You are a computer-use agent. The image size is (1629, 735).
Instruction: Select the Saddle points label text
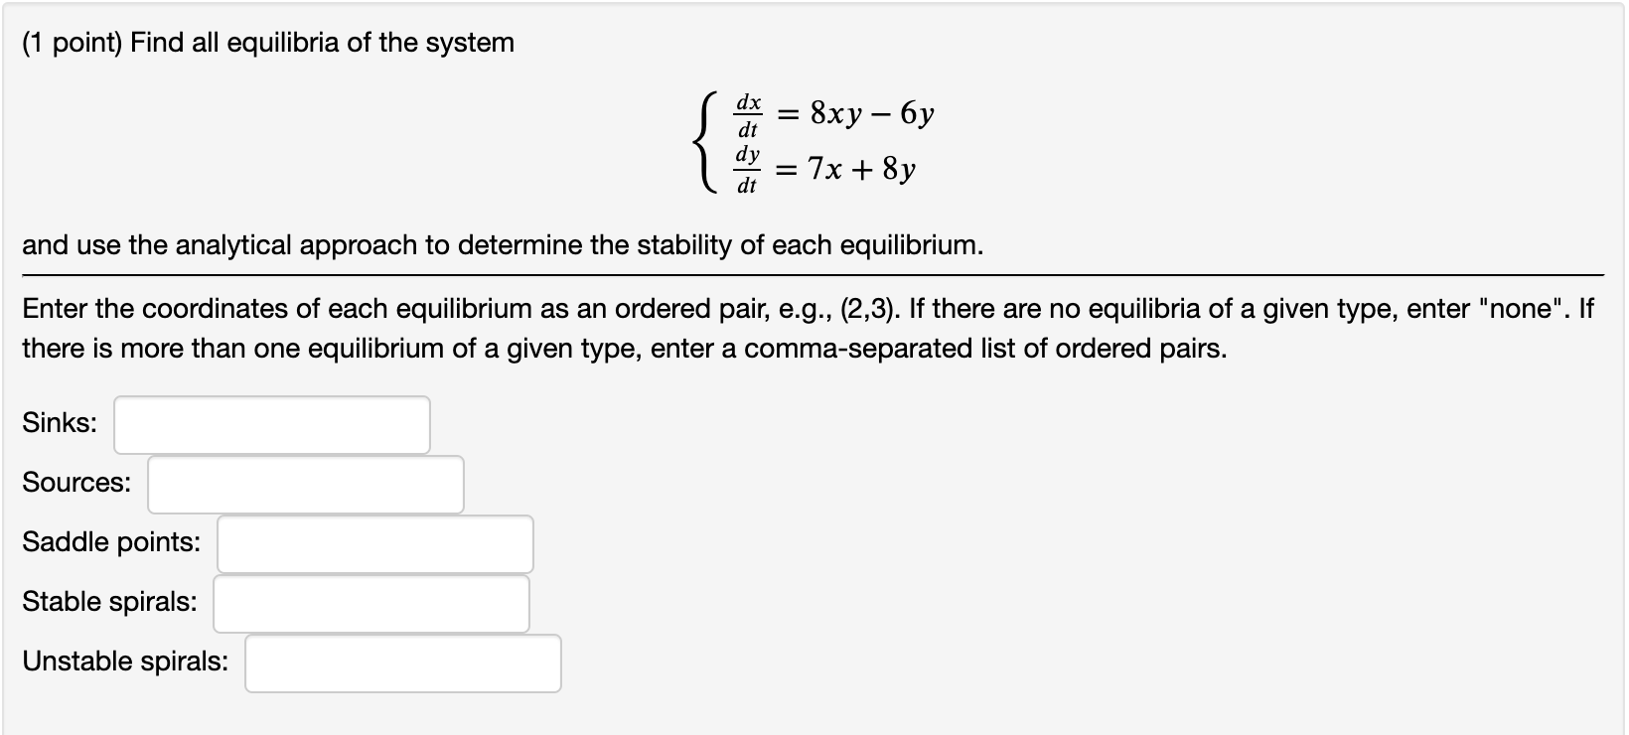coord(111,542)
